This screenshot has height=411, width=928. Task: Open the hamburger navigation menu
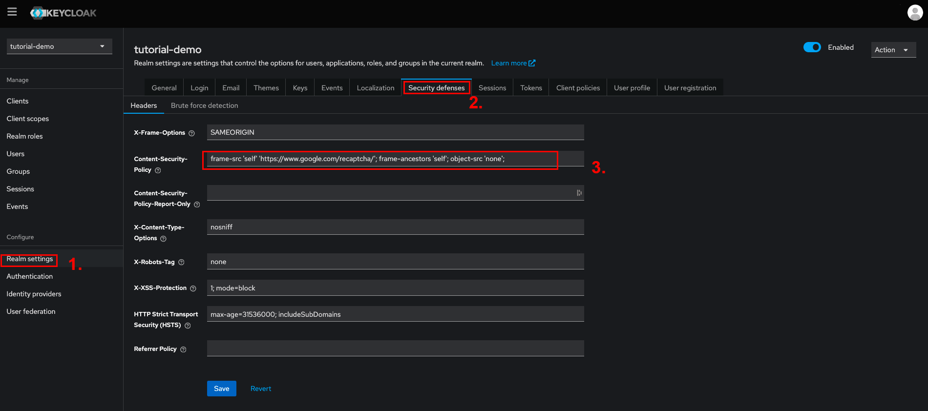point(12,12)
